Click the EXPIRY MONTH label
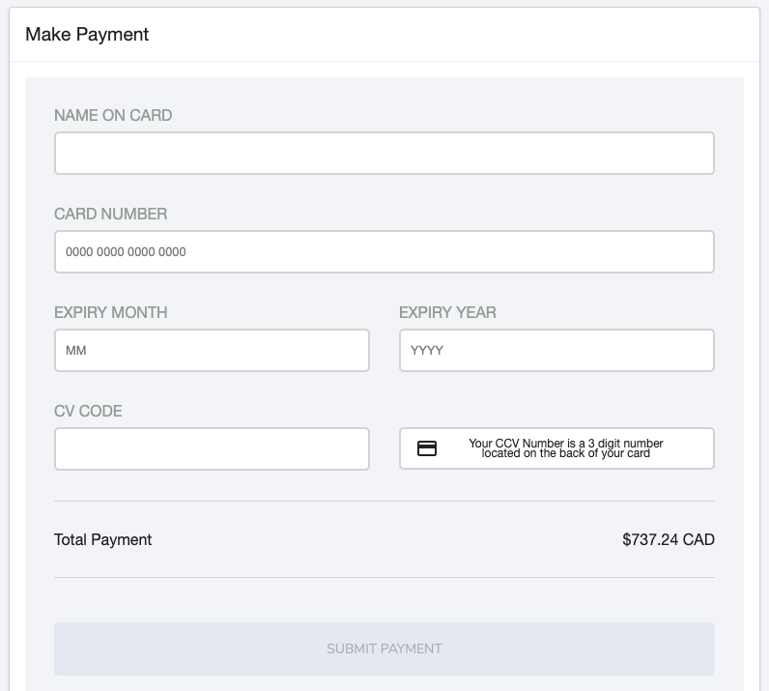769x691 pixels. [x=110, y=312]
